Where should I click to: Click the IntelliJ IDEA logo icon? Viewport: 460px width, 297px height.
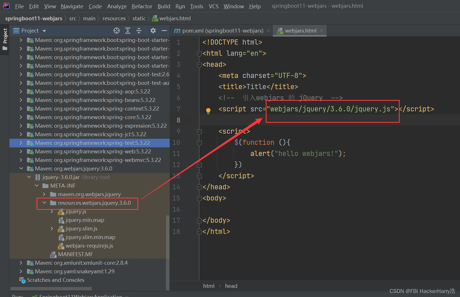(6, 6)
